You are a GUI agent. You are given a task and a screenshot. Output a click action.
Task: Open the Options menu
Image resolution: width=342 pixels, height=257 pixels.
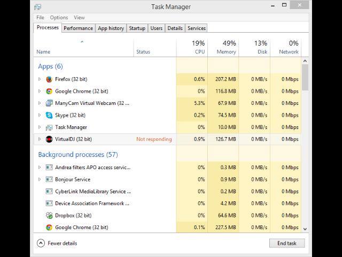coord(59,18)
